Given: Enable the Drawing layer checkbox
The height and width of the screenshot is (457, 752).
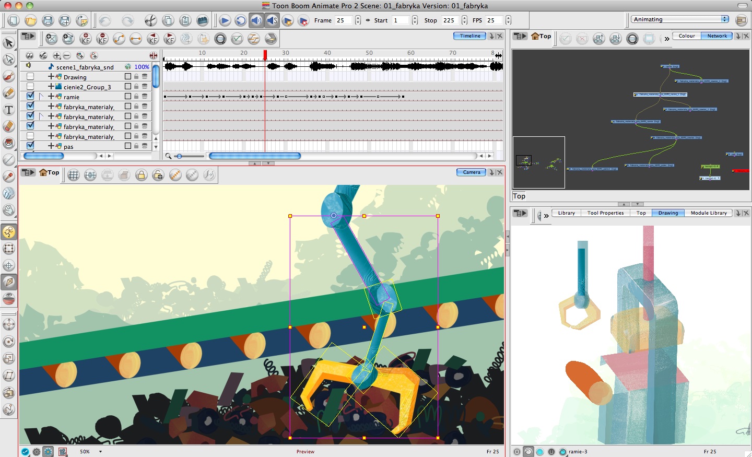Looking at the screenshot, I should 30,77.
